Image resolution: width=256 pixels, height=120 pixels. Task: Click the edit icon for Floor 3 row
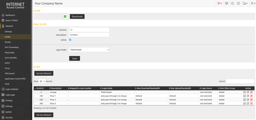[248, 103]
